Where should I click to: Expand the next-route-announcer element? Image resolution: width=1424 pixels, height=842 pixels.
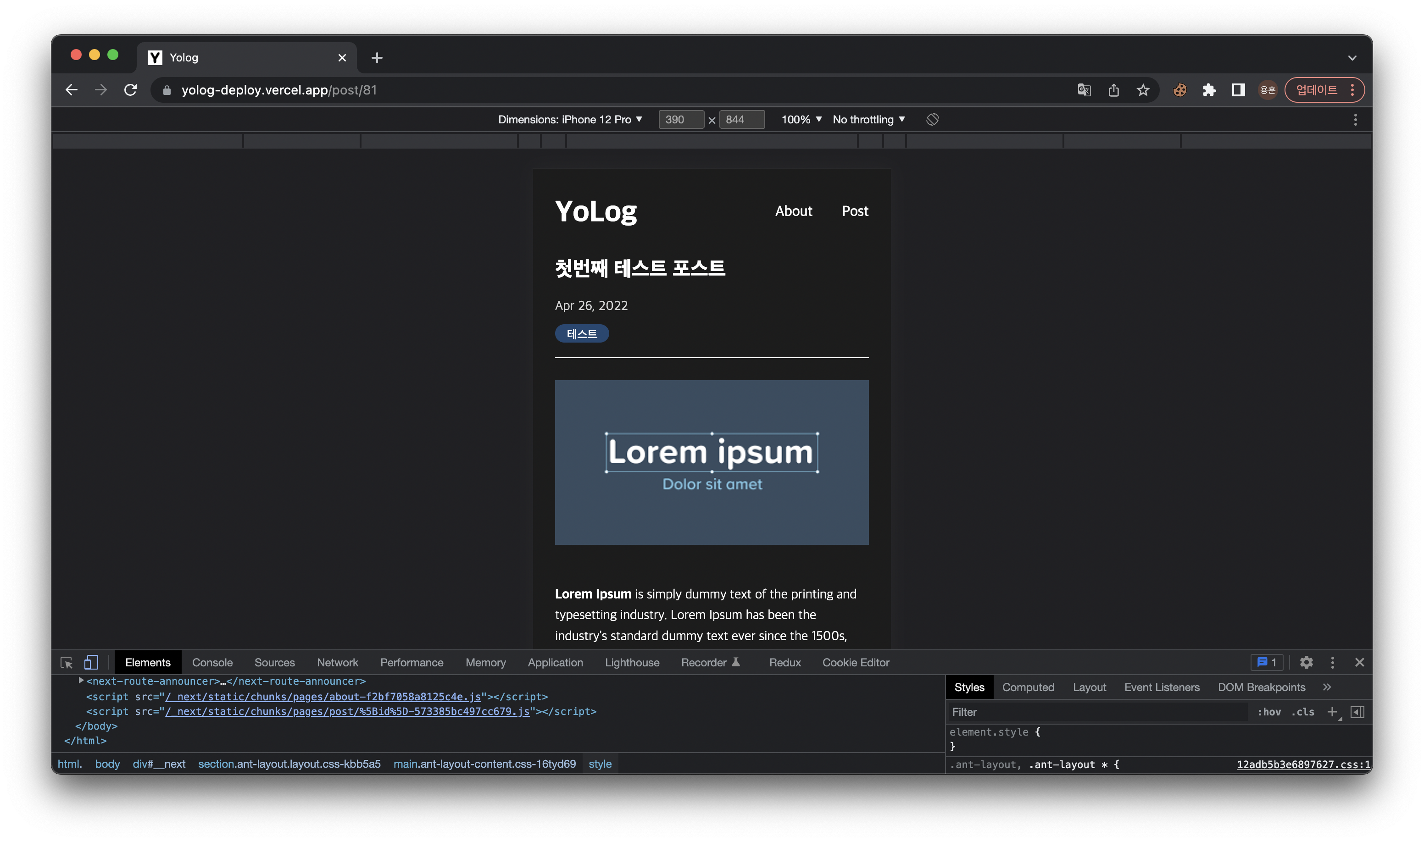click(81, 680)
